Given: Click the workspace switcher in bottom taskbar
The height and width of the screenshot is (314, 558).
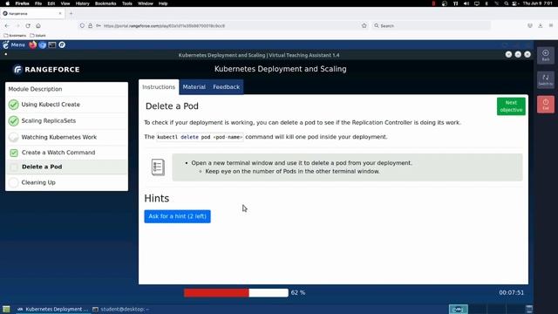Looking at the screenshot, I should [x=459, y=309].
